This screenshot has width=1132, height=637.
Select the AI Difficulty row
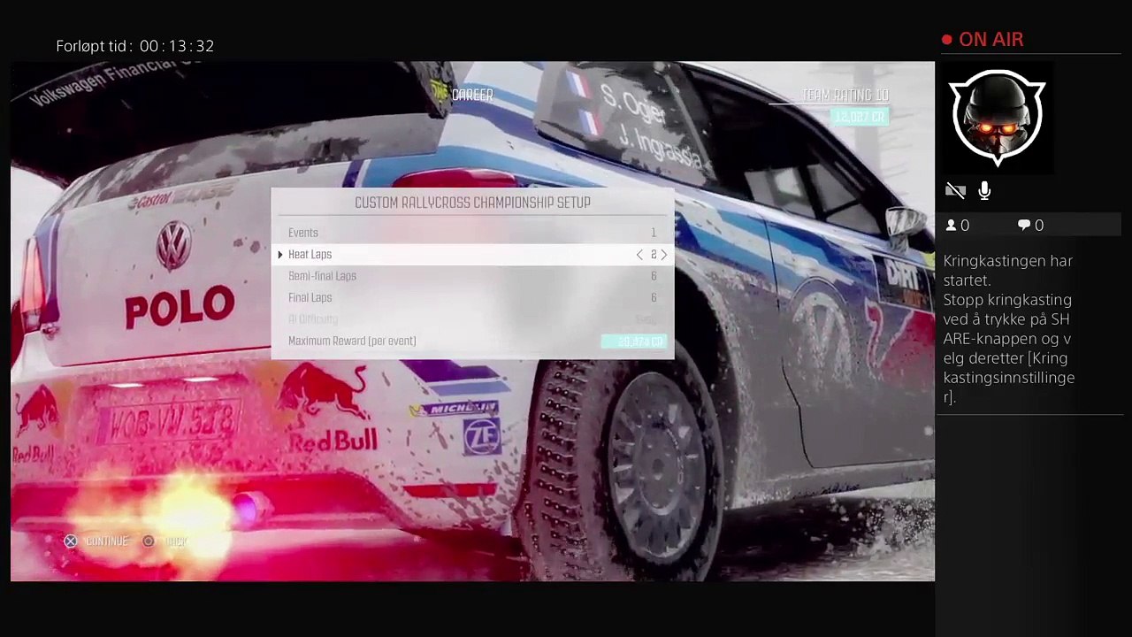[x=472, y=319]
